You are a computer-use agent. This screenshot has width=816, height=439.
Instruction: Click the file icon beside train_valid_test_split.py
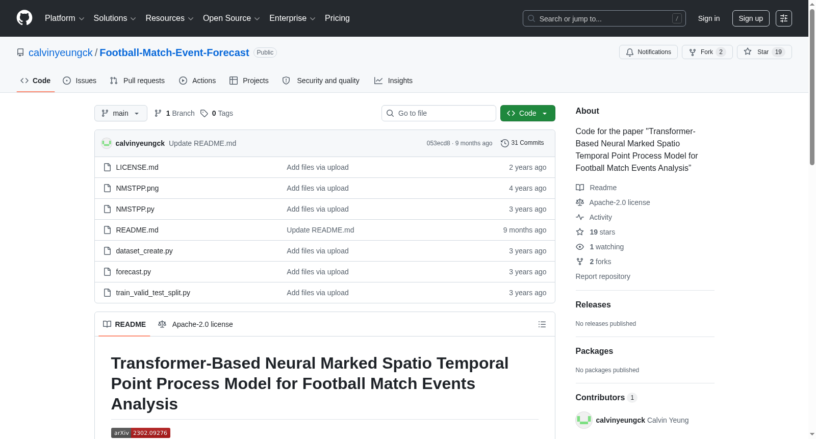pyautogui.click(x=107, y=293)
